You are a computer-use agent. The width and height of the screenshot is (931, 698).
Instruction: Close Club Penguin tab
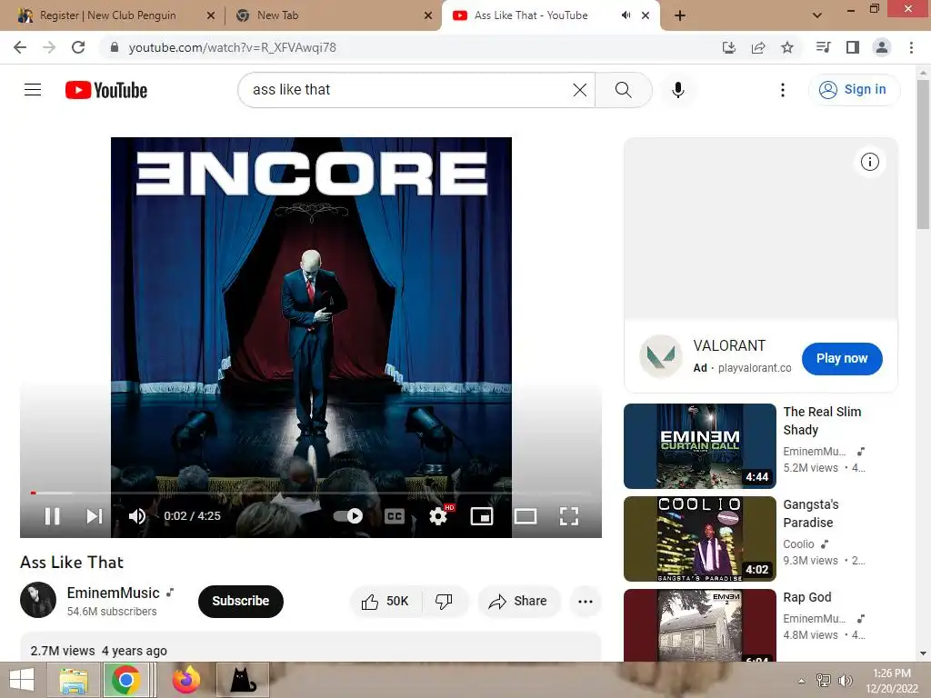[211, 15]
